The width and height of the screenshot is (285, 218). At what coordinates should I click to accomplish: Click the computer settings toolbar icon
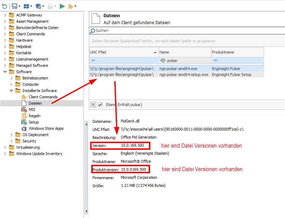[14, 6]
